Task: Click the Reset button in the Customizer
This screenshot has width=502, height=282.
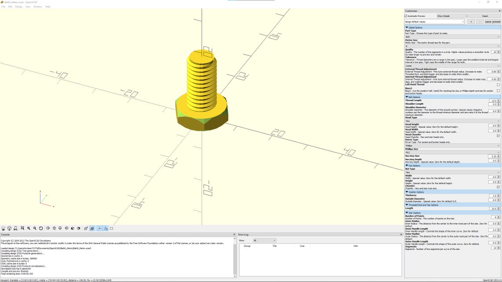Action: pyautogui.click(x=484, y=16)
